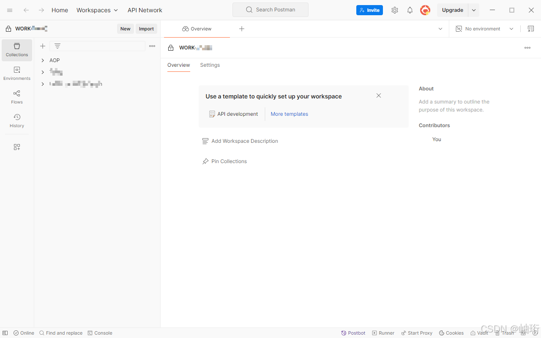Choose the API development template
Image resolution: width=541 pixels, height=338 pixels.
click(234, 114)
